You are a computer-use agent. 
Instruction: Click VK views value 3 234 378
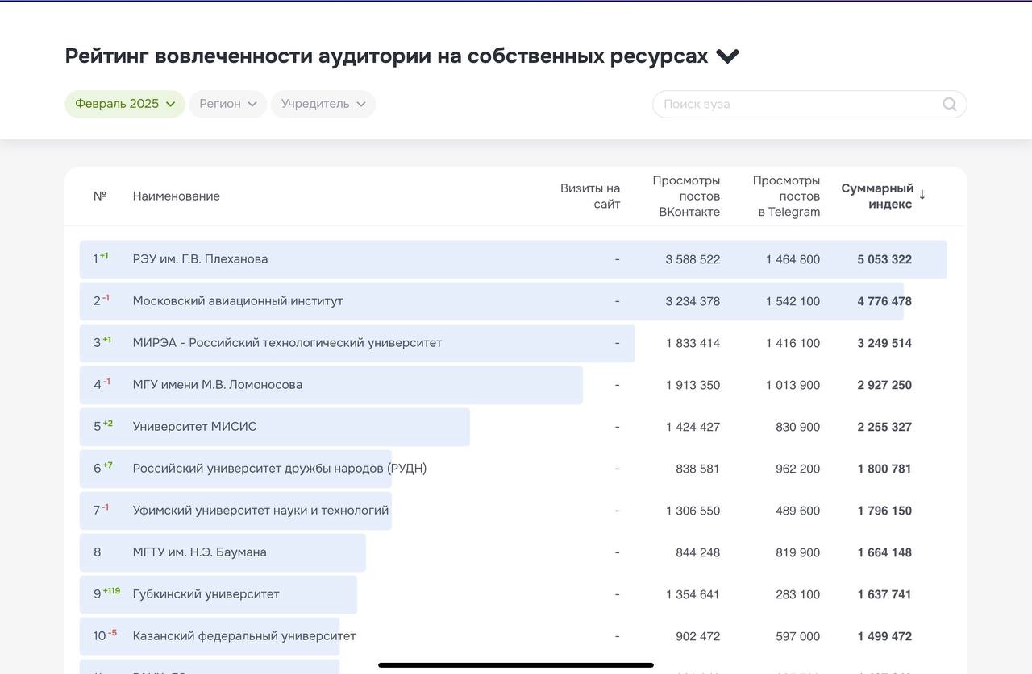pos(693,301)
